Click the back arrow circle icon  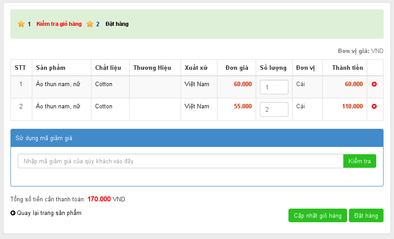coord(13,213)
